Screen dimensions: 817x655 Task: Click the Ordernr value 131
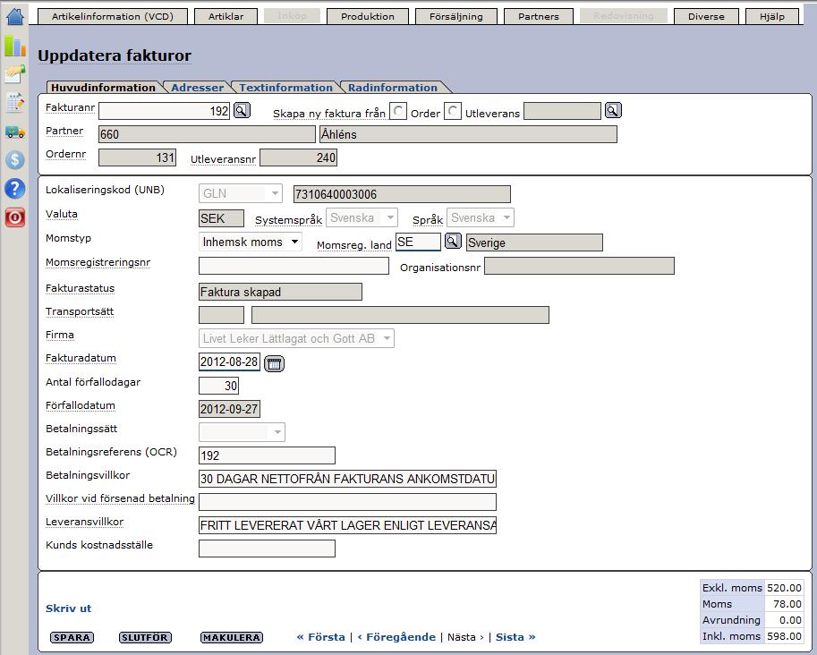click(137, 157)
